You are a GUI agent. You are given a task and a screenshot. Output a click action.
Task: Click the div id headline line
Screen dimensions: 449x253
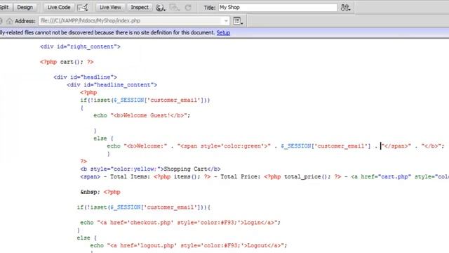[85, 77]
